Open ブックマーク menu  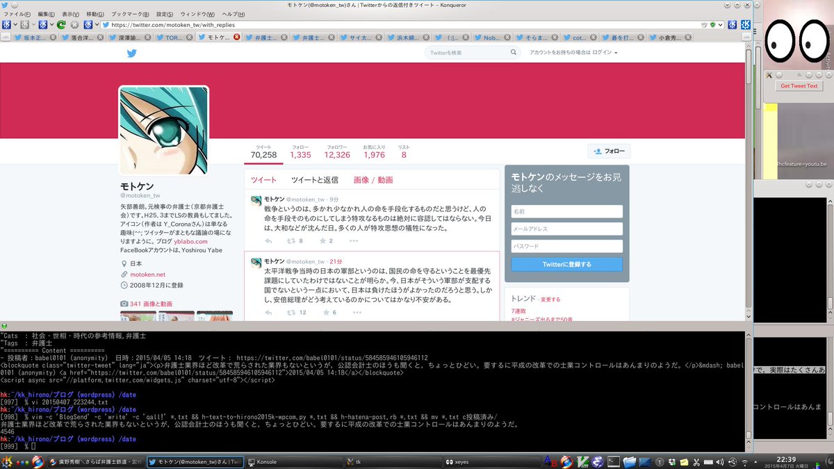(129, 14)
